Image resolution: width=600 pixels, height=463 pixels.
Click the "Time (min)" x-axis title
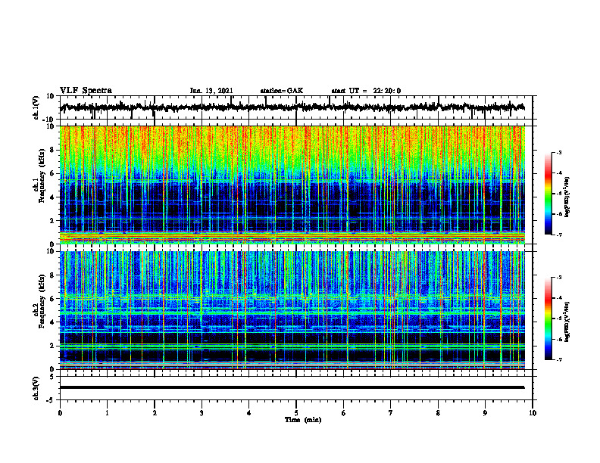tap(303, 420)
